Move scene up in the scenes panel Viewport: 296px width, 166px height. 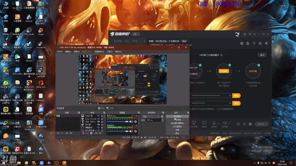click(x=67, y=133)
